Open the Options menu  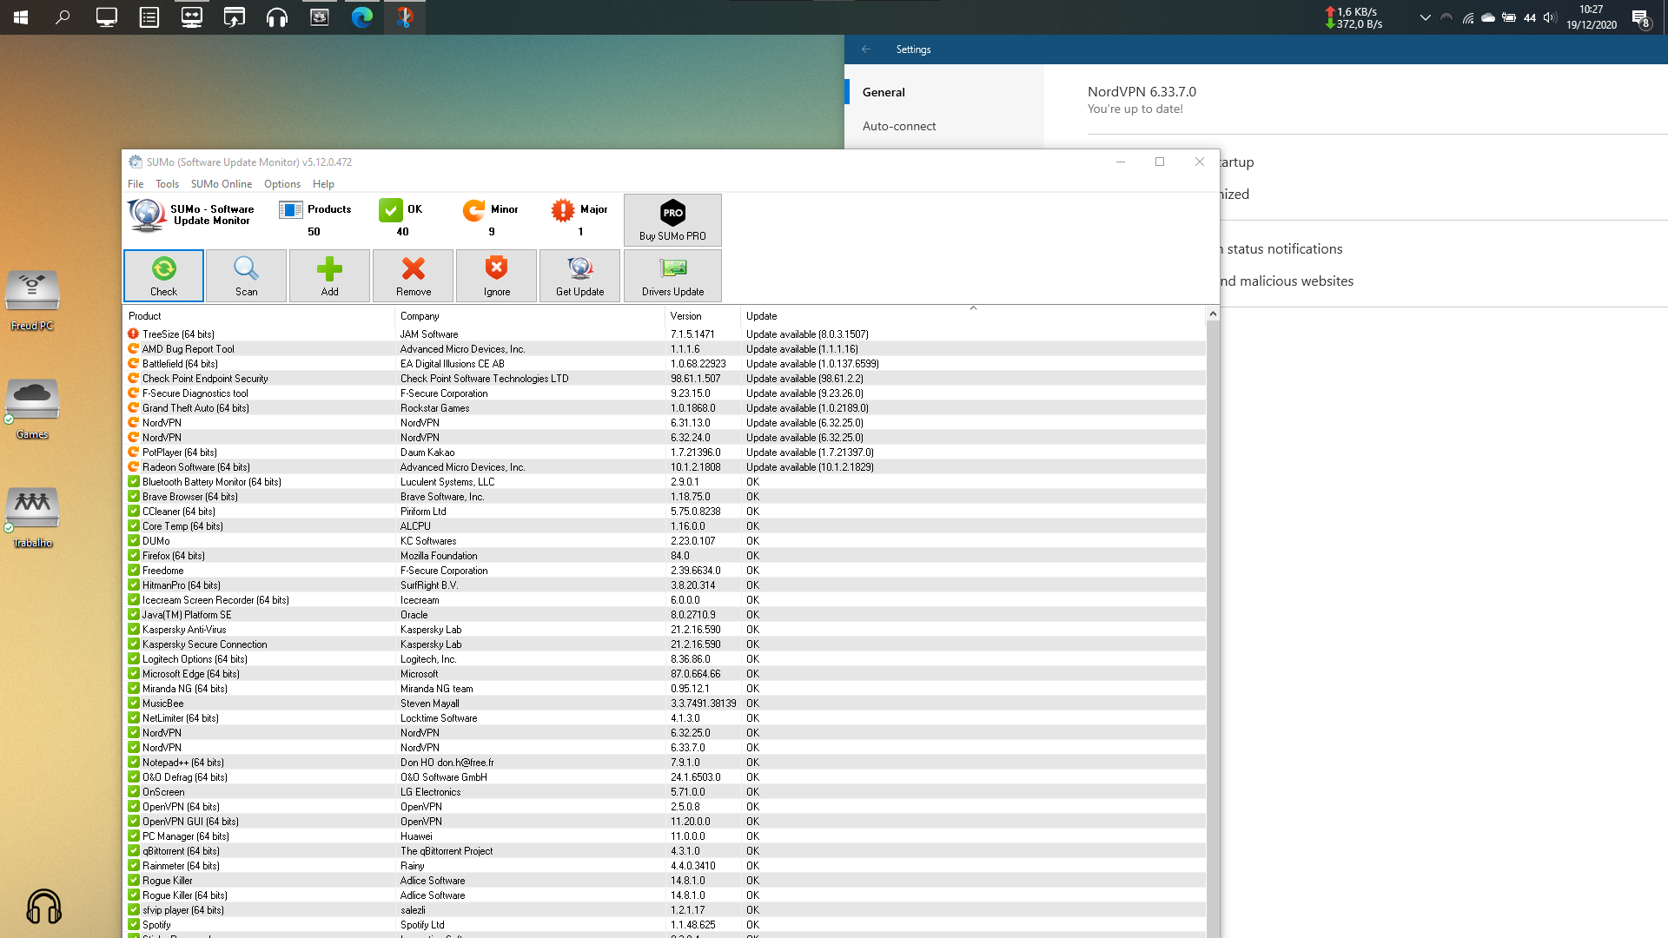[x=281, y=184]
